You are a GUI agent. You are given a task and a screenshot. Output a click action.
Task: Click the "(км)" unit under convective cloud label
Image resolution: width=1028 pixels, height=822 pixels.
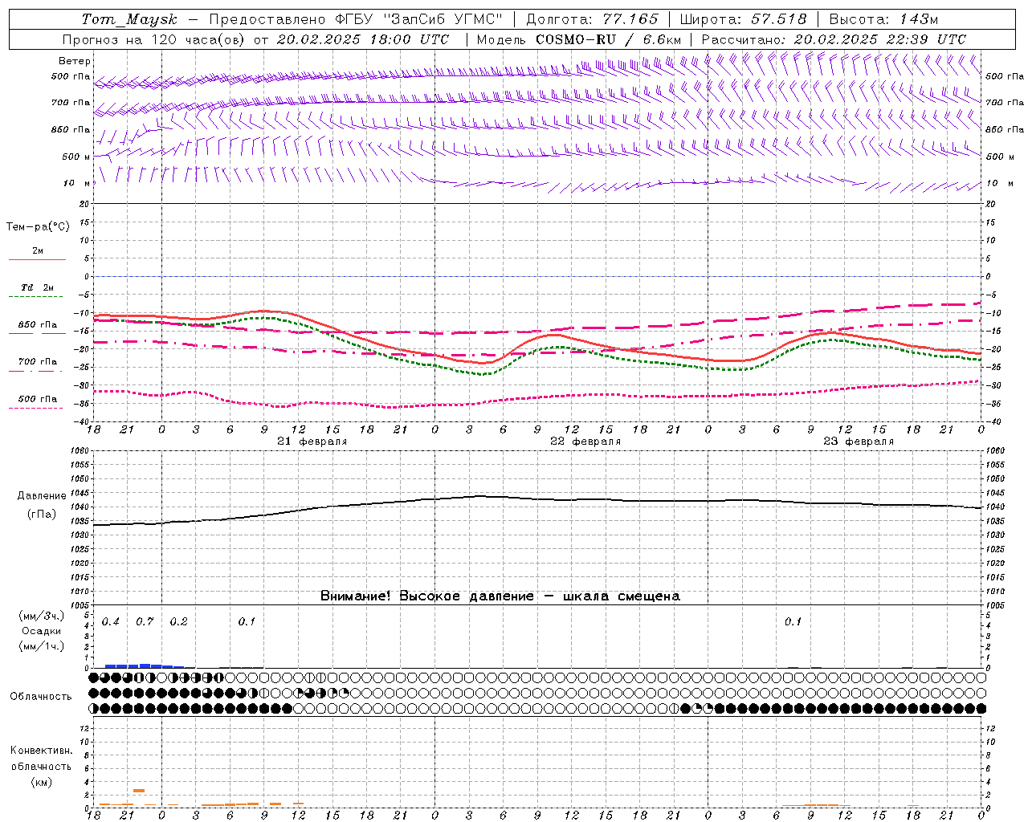click(41, 782)
